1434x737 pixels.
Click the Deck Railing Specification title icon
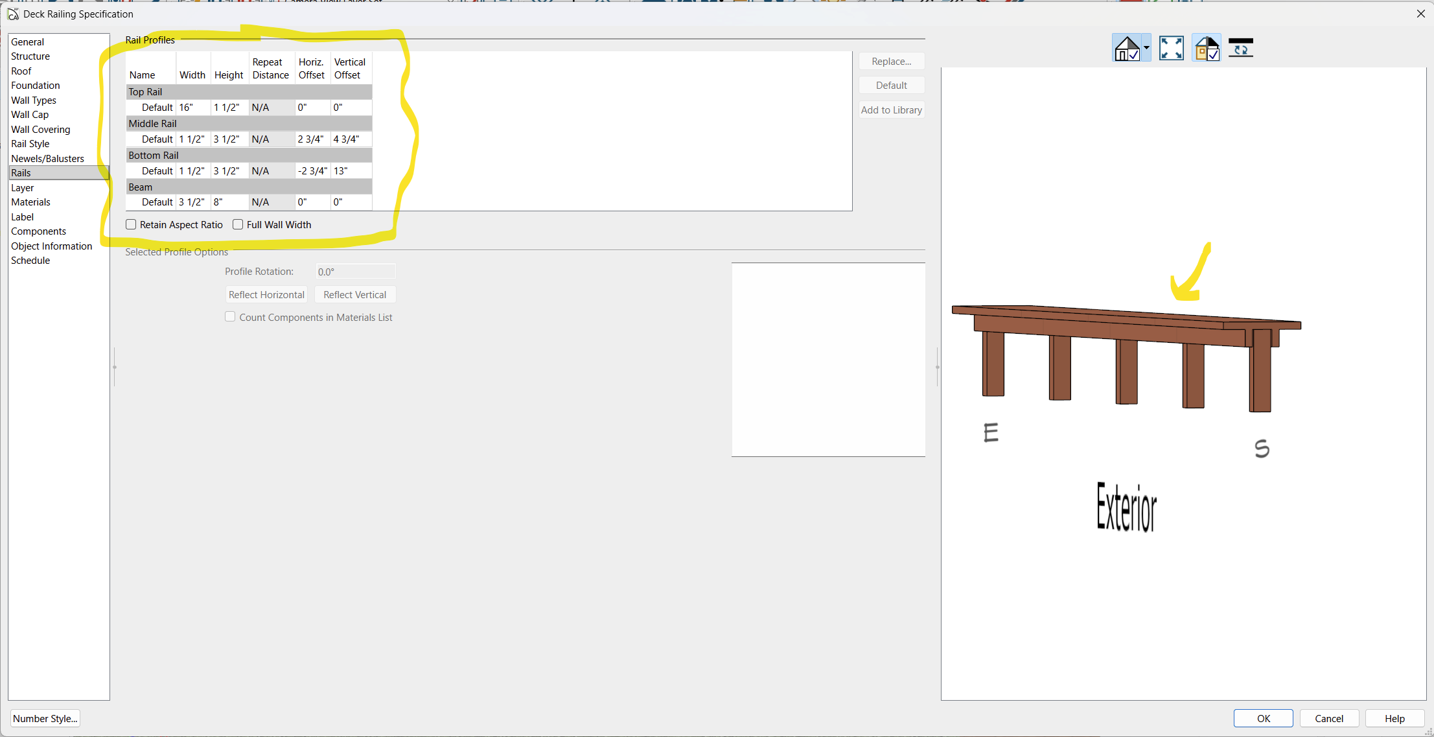coord(13,14)
